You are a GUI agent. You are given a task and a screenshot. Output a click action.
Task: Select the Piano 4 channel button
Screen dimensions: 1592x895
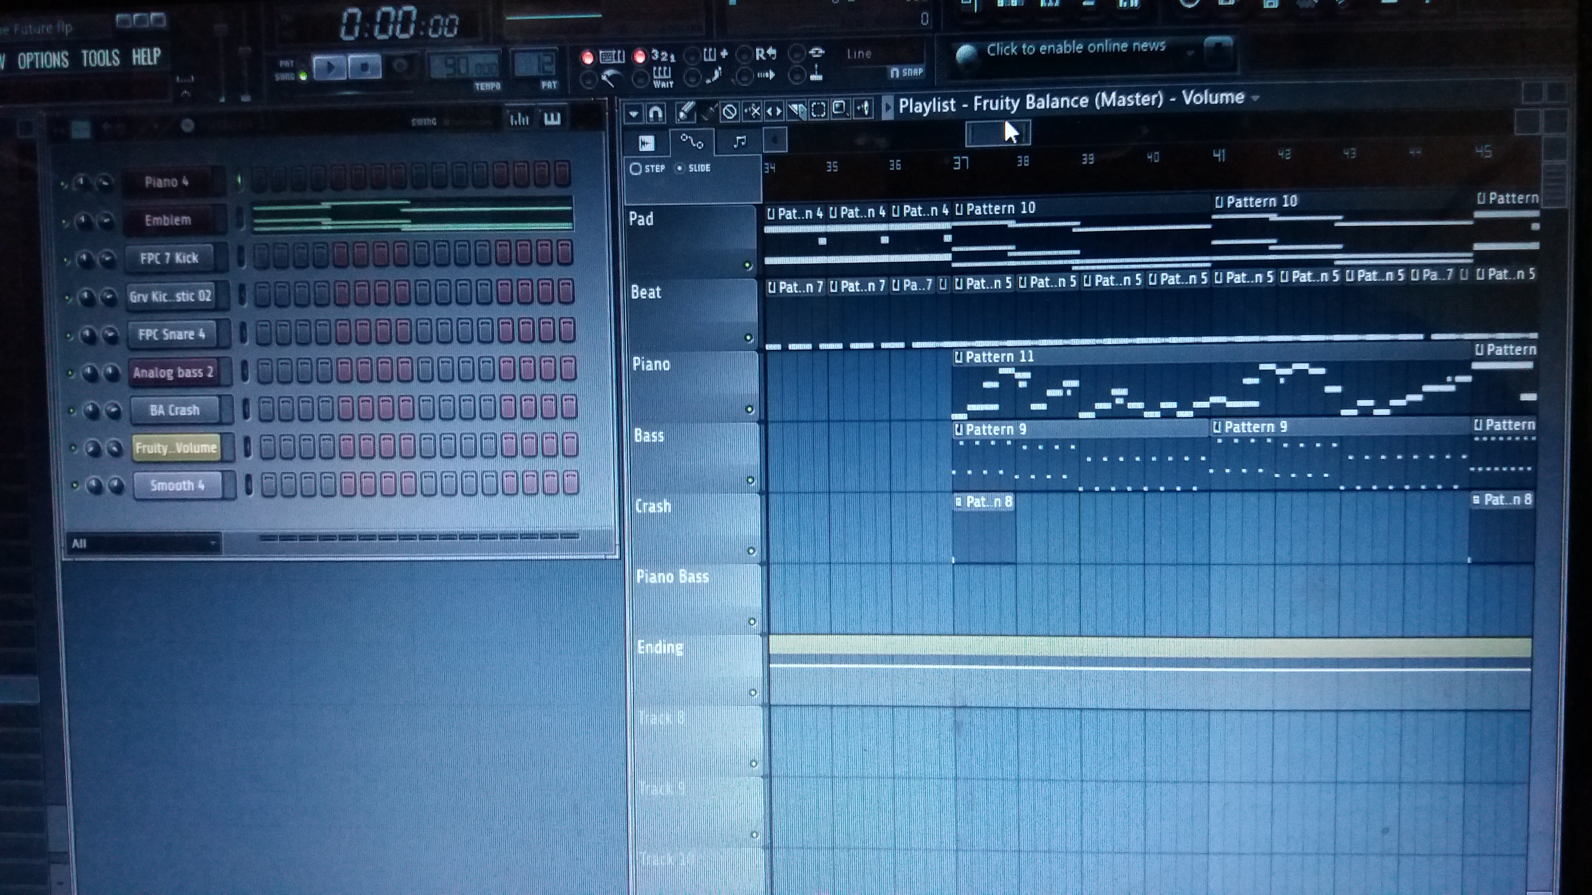click(x=167, y=182)
